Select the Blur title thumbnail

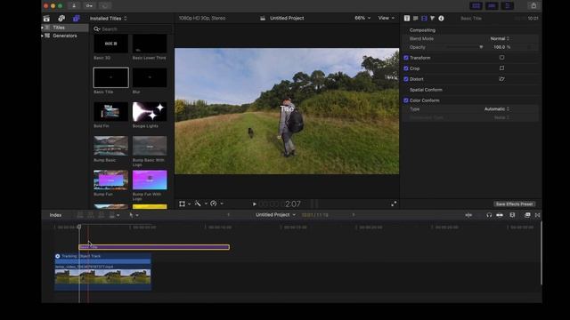(x=150, y=77)
